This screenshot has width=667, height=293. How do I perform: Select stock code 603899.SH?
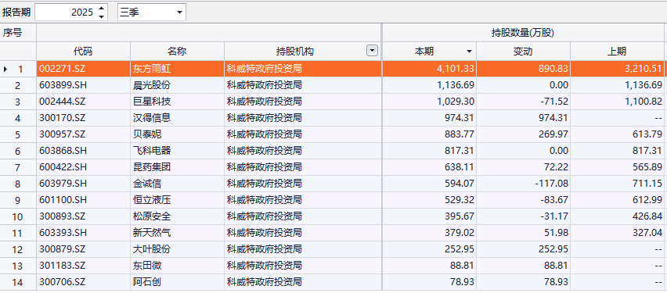pos(83,85)
